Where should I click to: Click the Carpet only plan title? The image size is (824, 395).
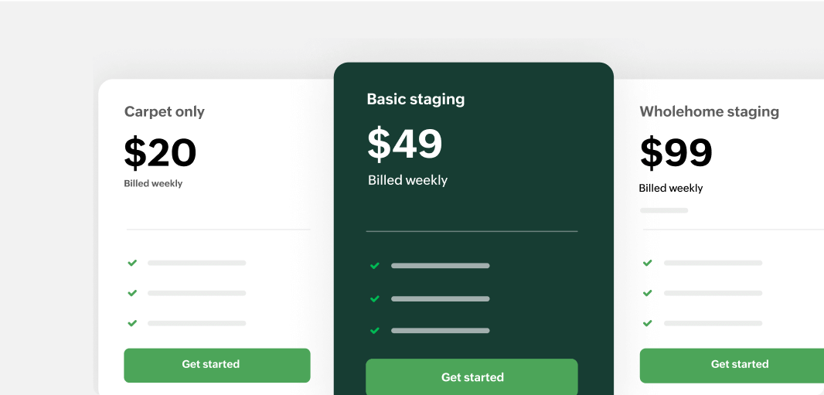(x=165, y=111)
